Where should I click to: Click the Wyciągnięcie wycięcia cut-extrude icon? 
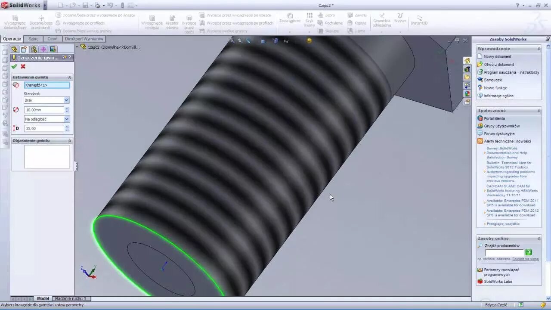152,18
